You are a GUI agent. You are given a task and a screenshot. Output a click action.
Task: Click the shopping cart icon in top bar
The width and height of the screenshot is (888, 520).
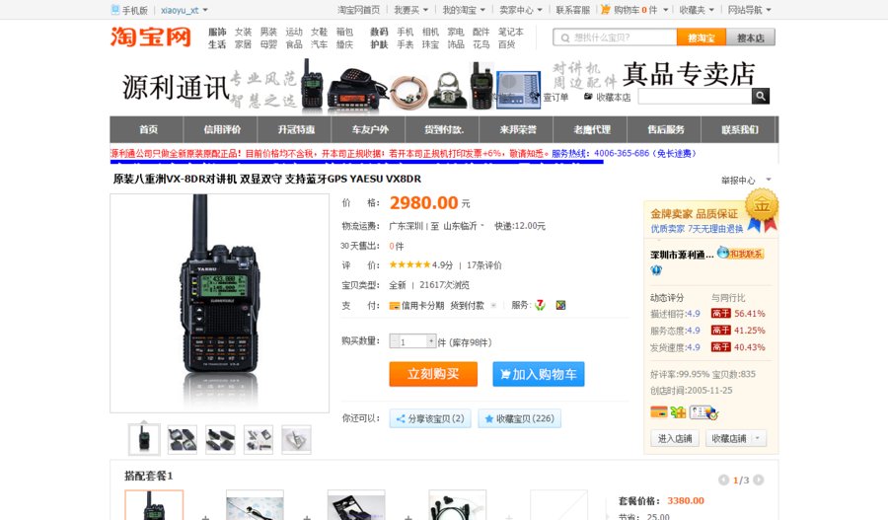pyautogui.click(x=606, y=9)
